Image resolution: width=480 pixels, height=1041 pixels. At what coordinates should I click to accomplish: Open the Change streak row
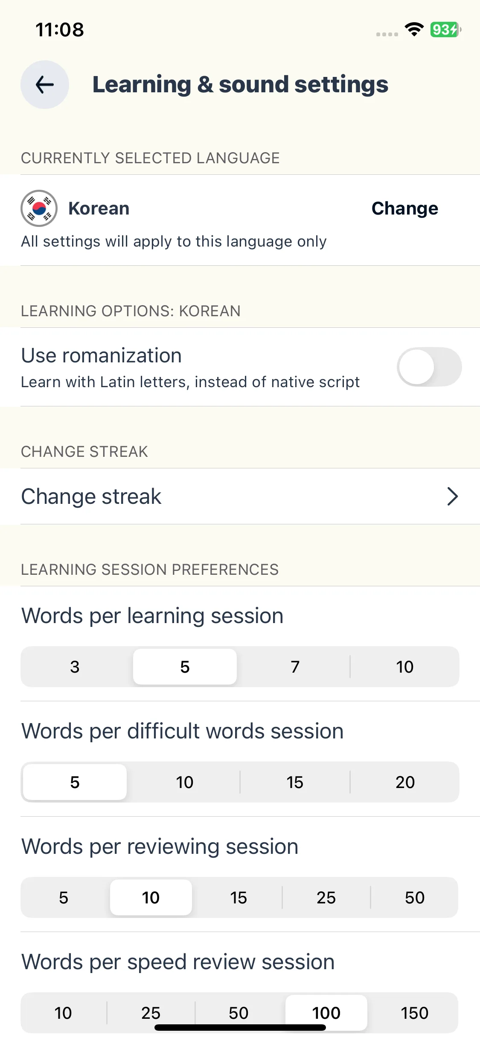[x=240, y=497]
